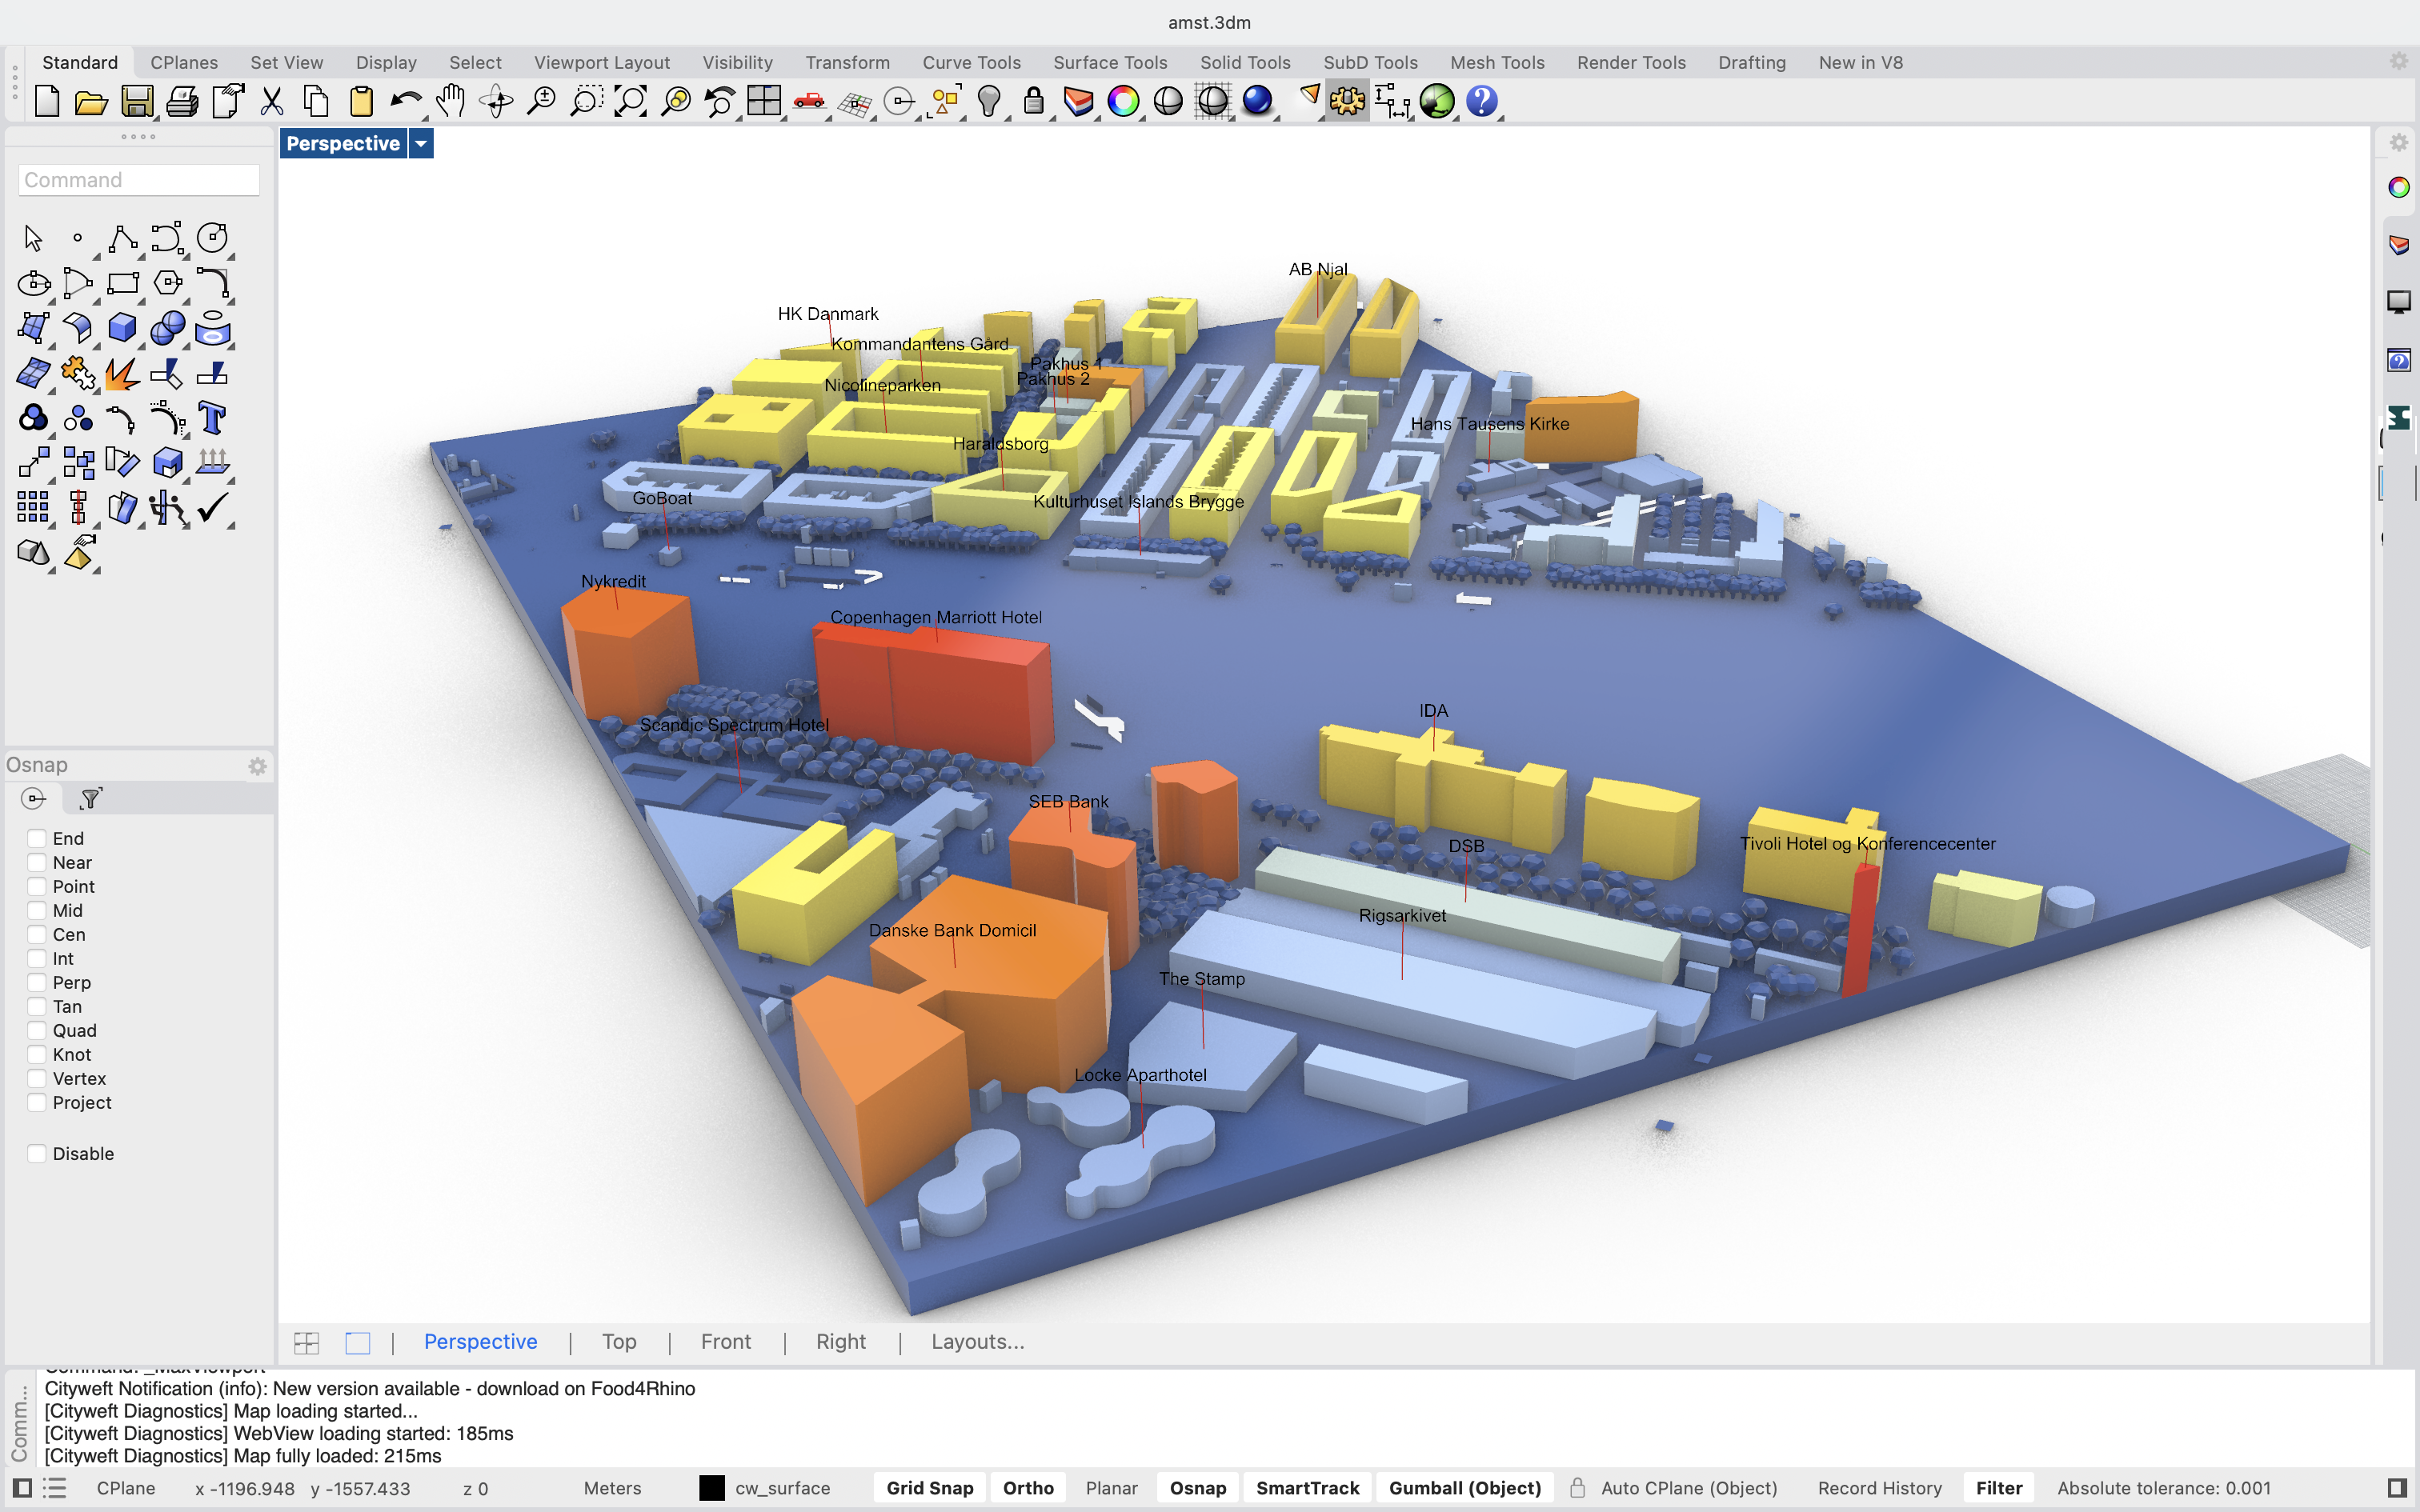This screenshot has width=2420, height=1512.
Task: Select the Circle tool in sidebar
Action: pyautogui.click(x=212, y=238)
